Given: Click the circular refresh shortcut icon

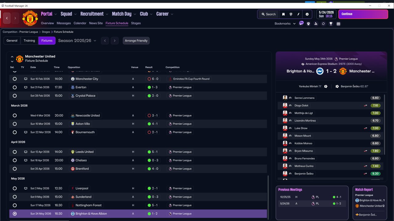Looking at the screenshot, I should pos(323,24).
